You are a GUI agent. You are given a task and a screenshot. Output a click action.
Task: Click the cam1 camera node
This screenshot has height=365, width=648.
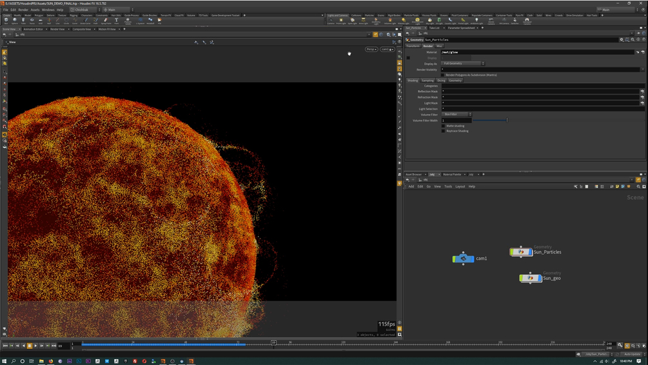(463, 259)
